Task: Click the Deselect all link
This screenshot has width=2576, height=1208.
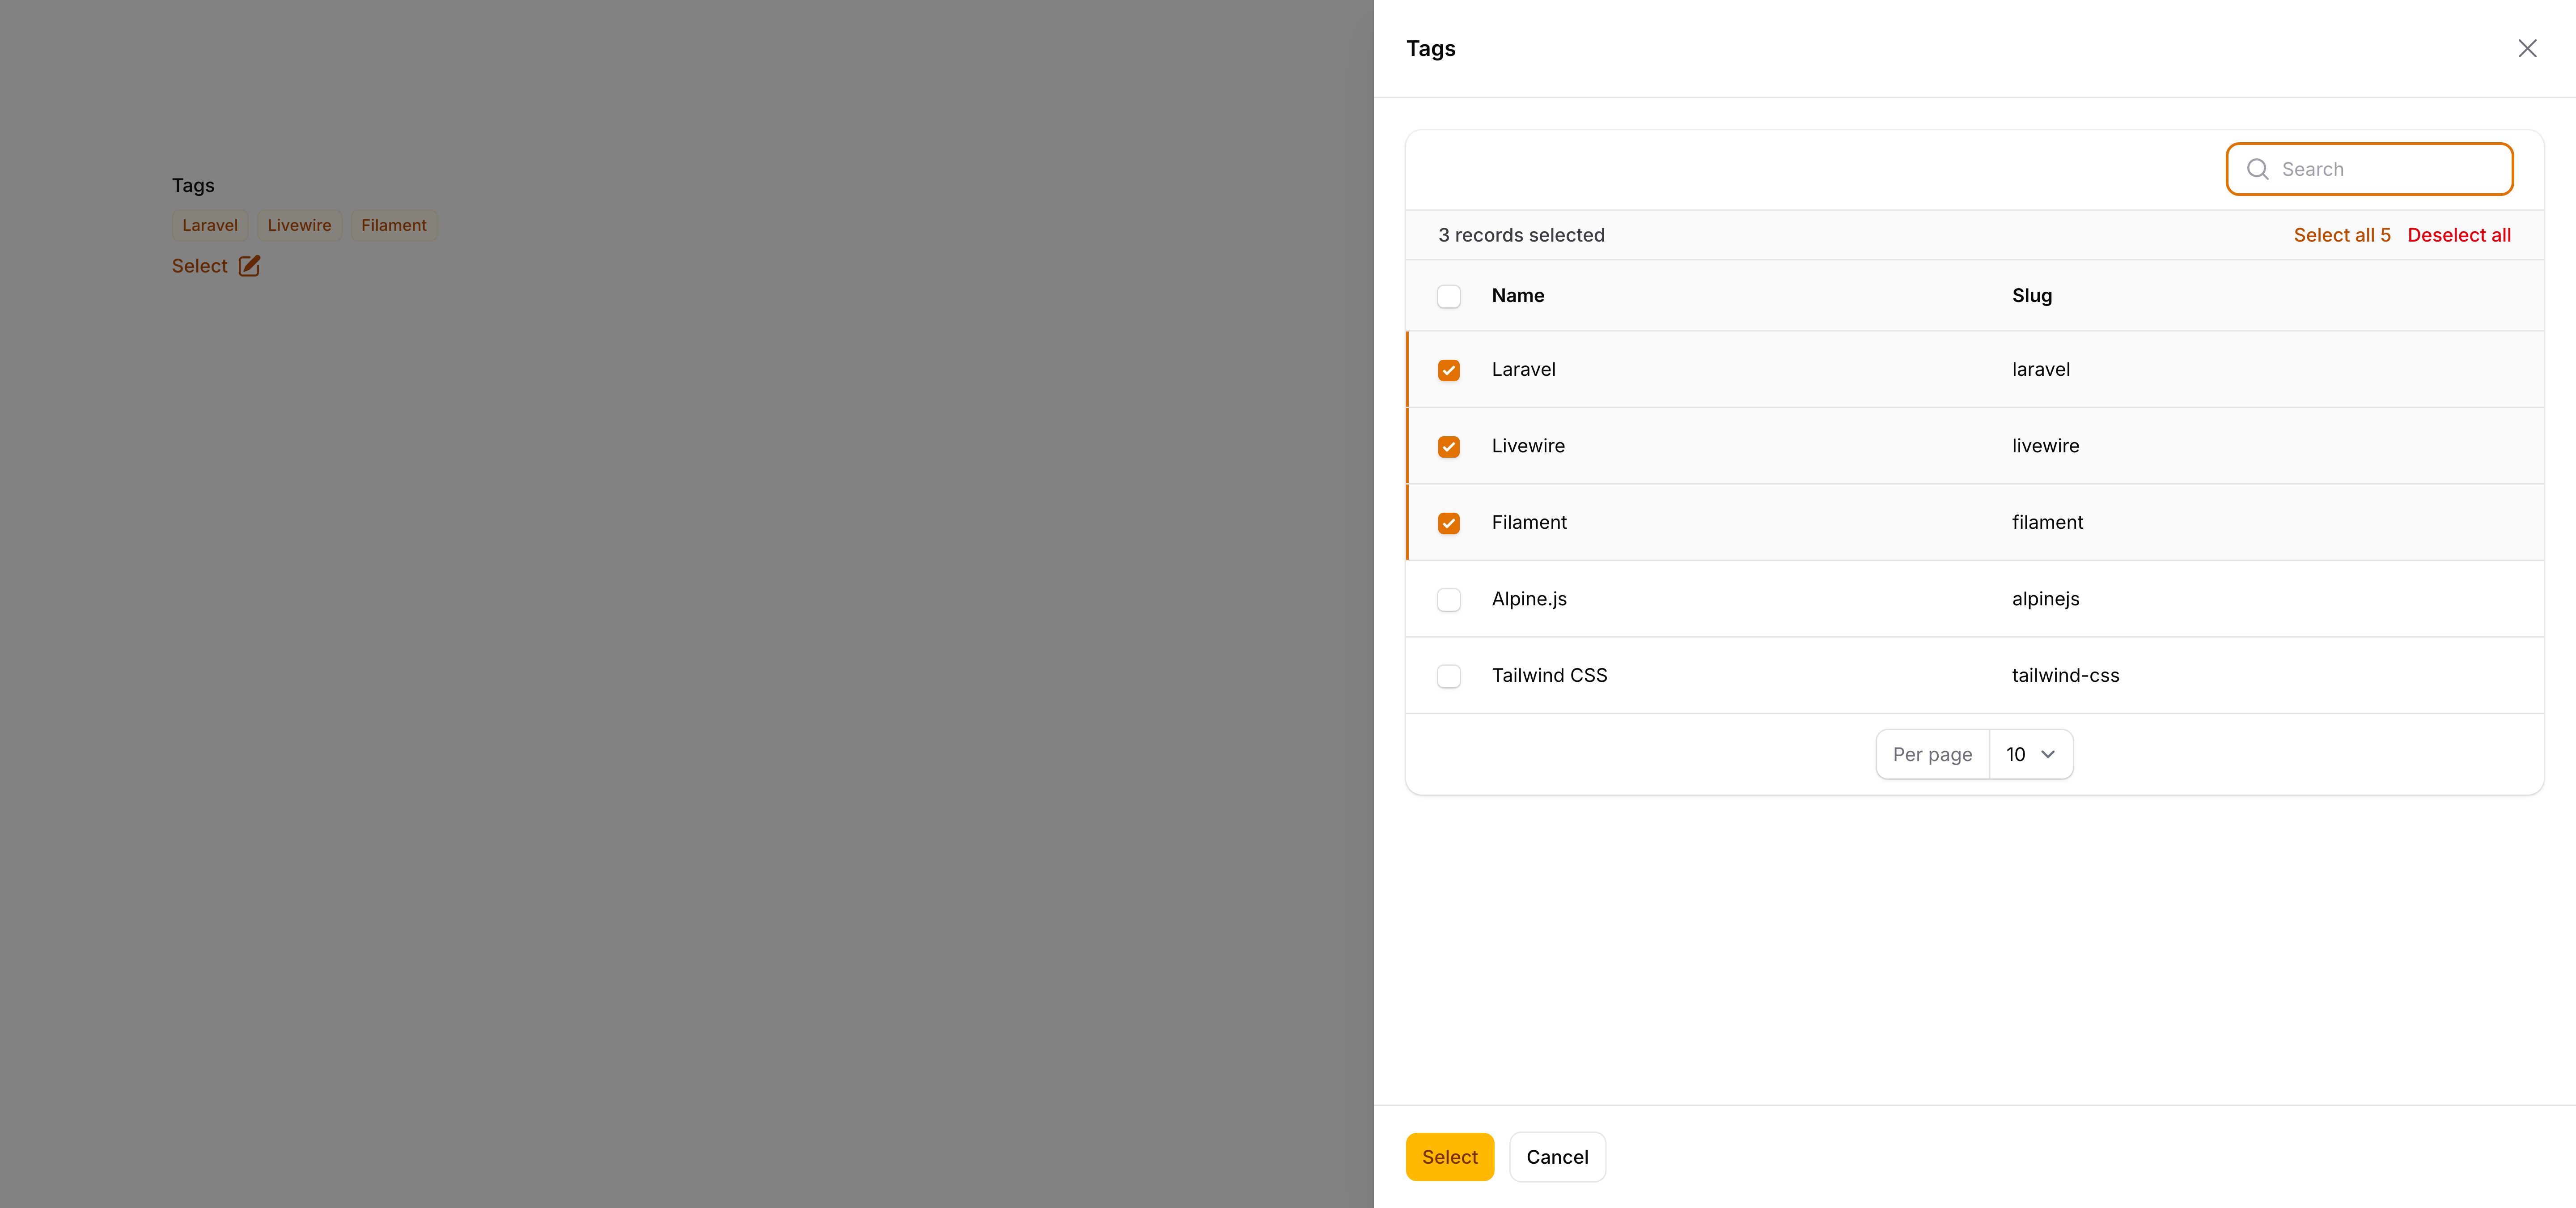Action: (2458, 235)
